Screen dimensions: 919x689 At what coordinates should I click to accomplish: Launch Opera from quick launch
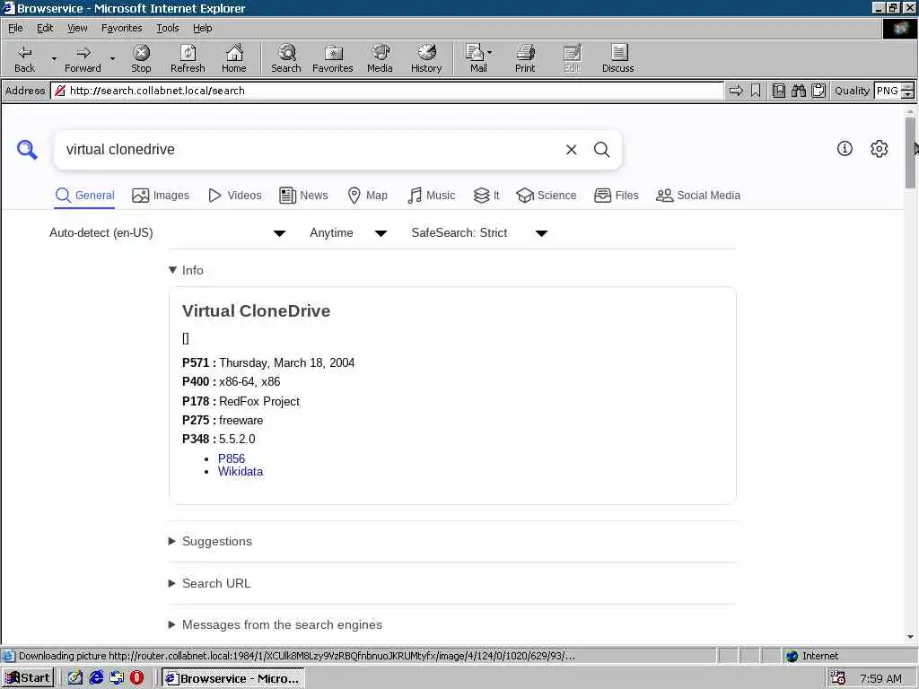136,678
